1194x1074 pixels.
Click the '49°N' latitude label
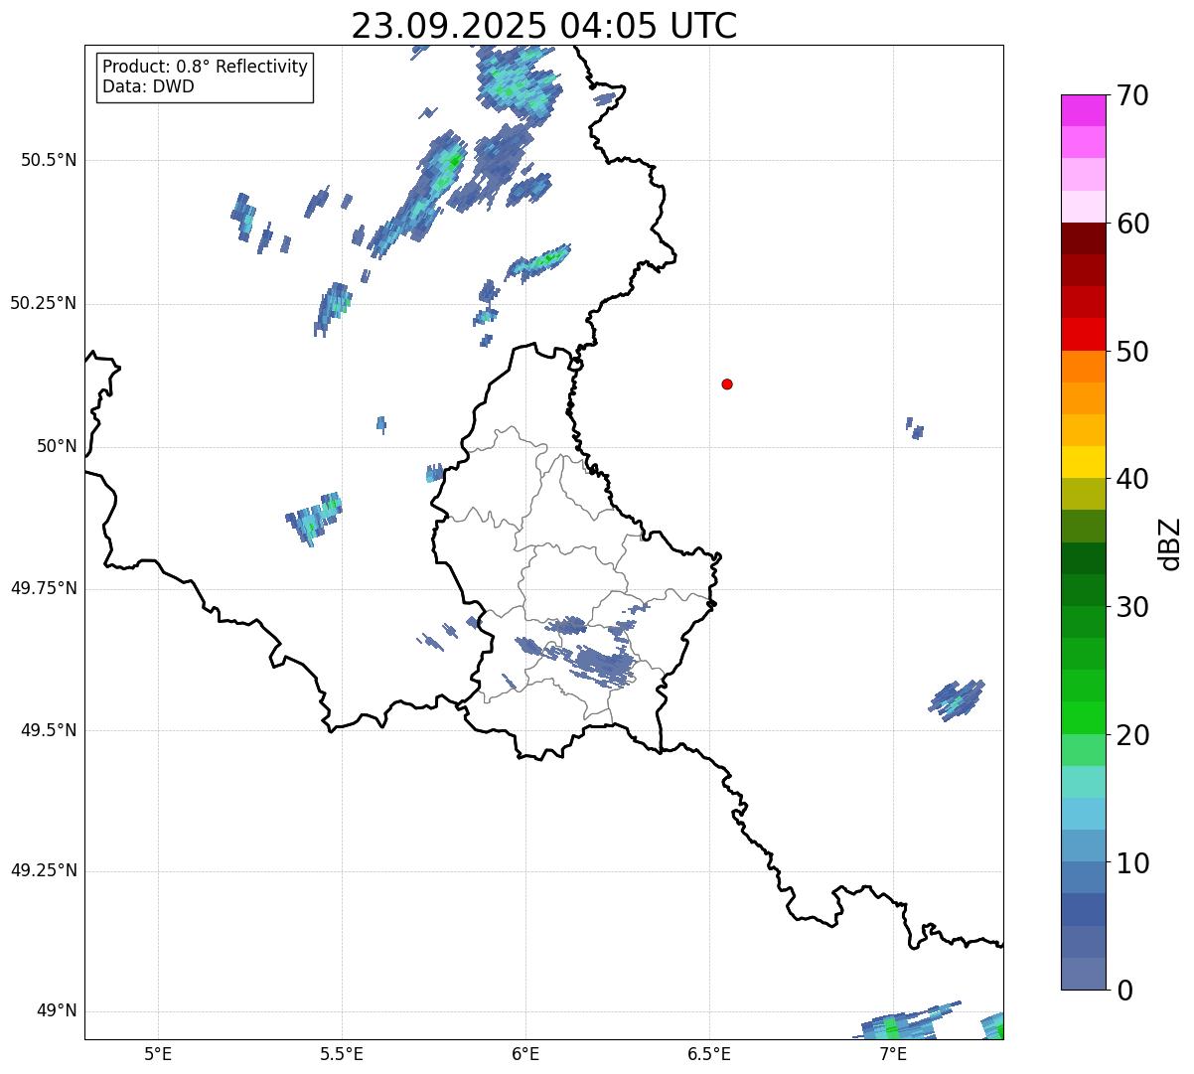(x=57, y=1010)
